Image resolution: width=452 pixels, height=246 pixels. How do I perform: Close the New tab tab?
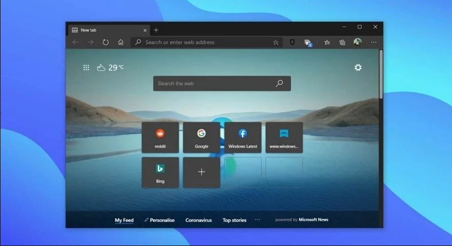click(145, 30)
